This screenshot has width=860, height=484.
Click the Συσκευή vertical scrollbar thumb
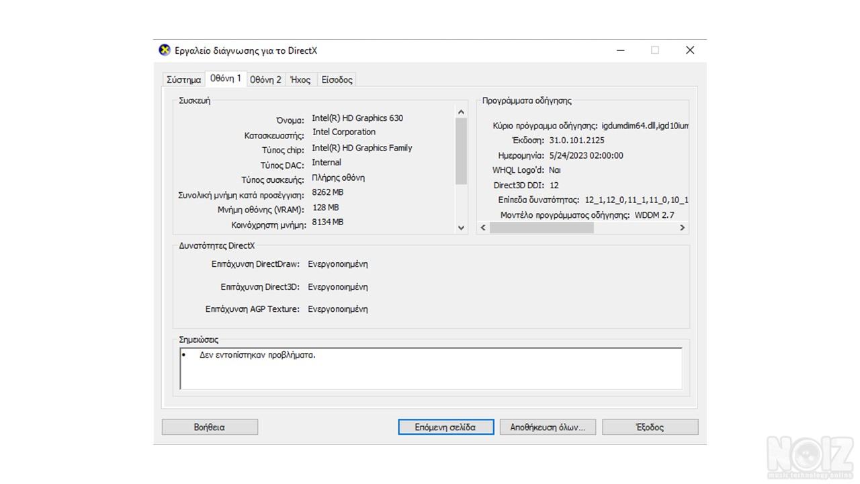coord(461,151)
